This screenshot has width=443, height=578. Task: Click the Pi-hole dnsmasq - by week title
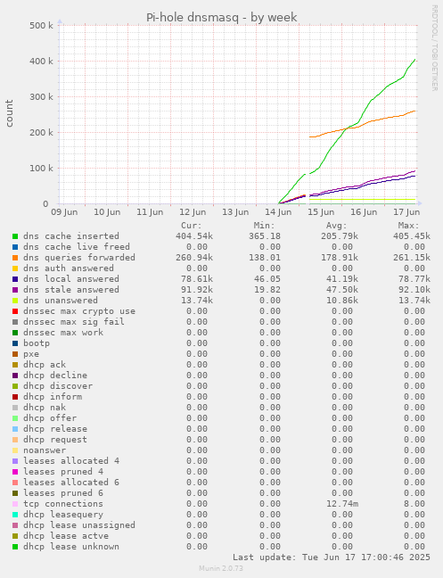pos(222,17)
